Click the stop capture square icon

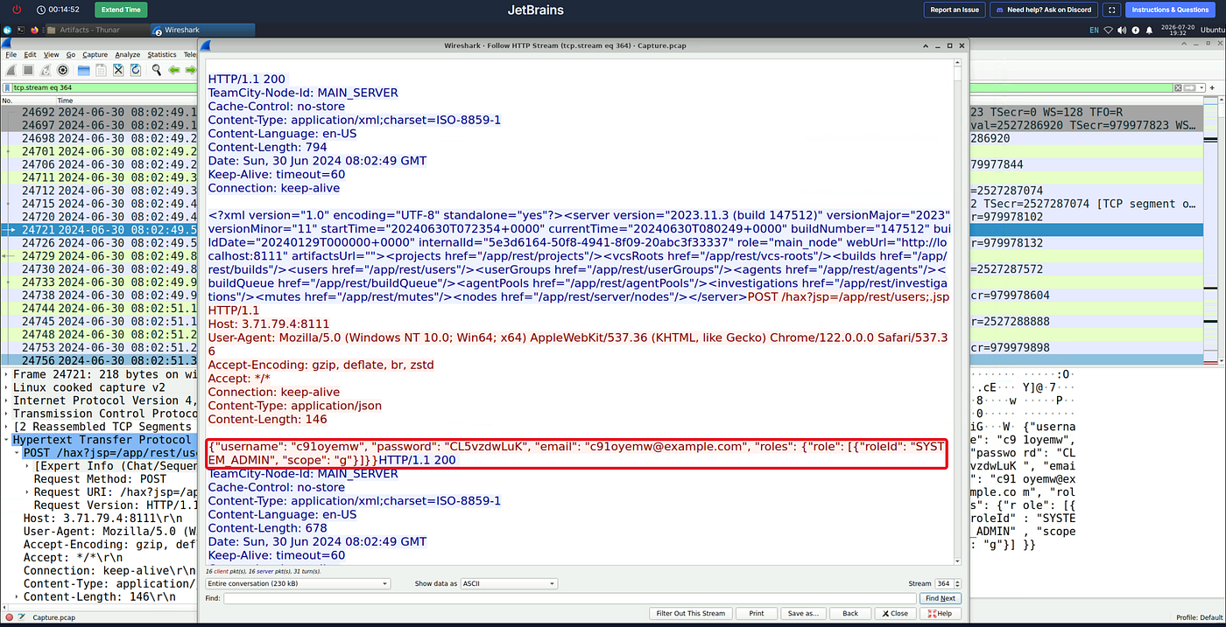click(x=28, y=70)
